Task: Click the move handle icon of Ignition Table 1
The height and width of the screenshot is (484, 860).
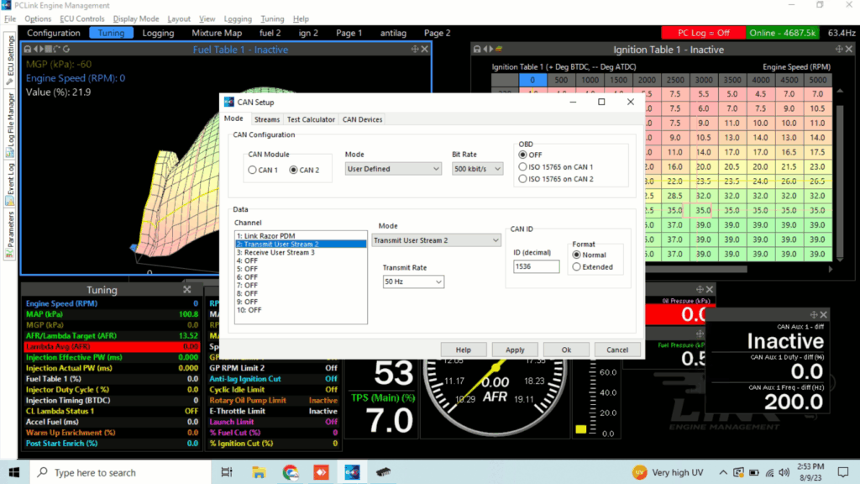Action: point(839,50)
